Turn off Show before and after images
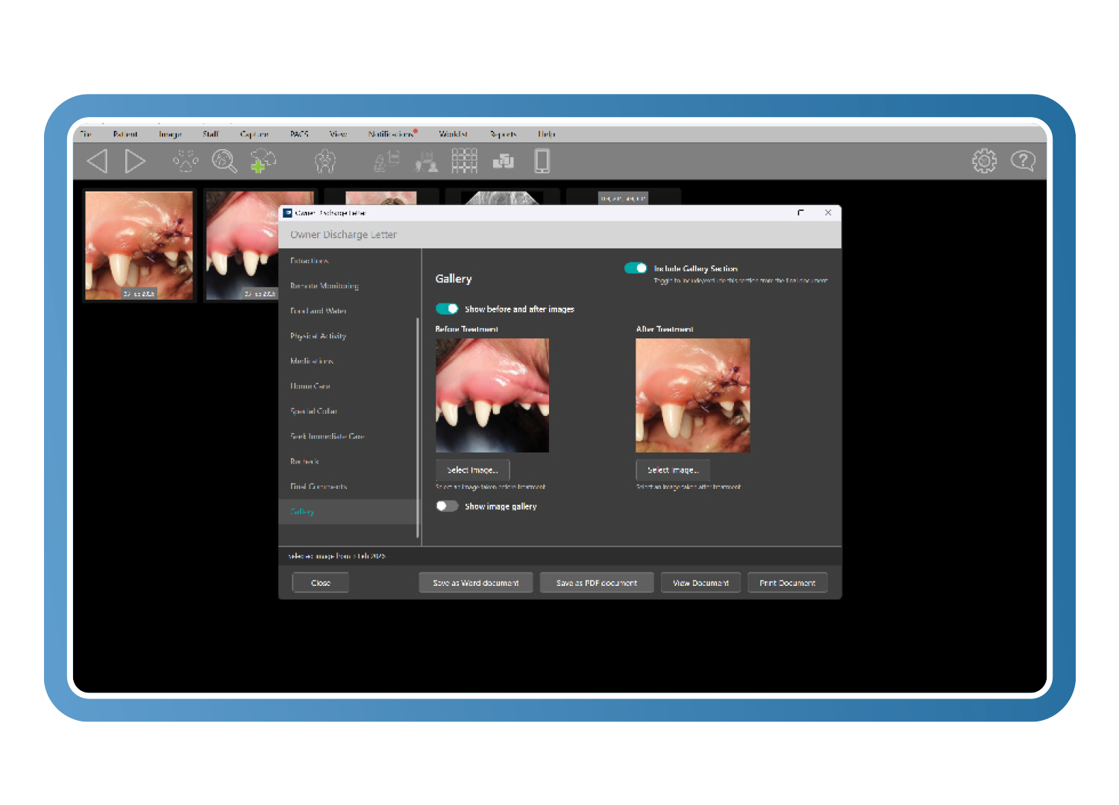 [447, 309]
